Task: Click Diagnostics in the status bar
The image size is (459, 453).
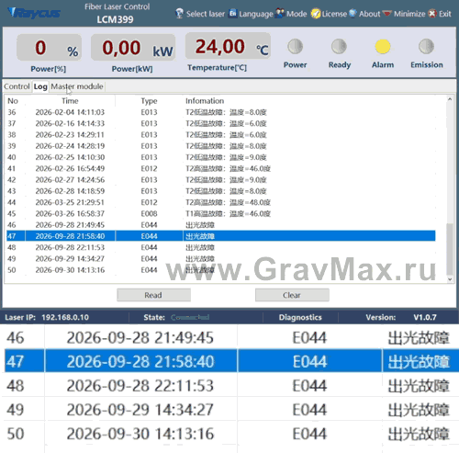Action: (300, 317)
